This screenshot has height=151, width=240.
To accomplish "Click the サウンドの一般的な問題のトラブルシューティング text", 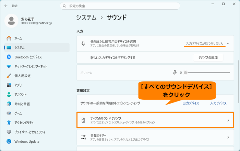I will coord(110,103).
